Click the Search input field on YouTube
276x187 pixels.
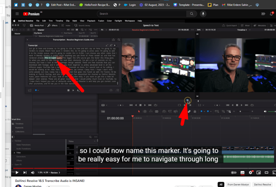142,14
